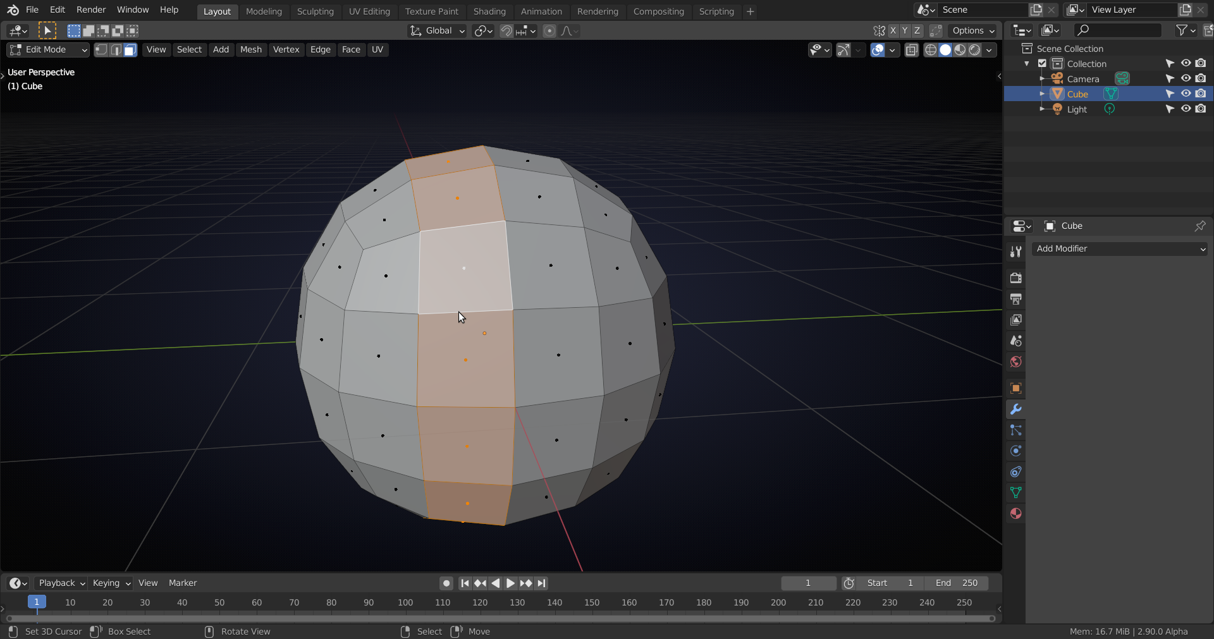Open the Material properties tab
The image size is (1214, 639).
1016,514
